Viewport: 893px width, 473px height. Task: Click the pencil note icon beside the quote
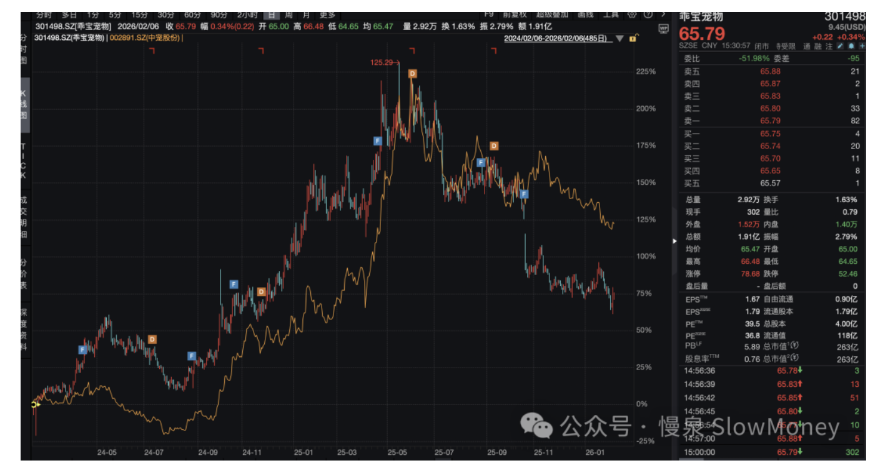tap(840, 46)
